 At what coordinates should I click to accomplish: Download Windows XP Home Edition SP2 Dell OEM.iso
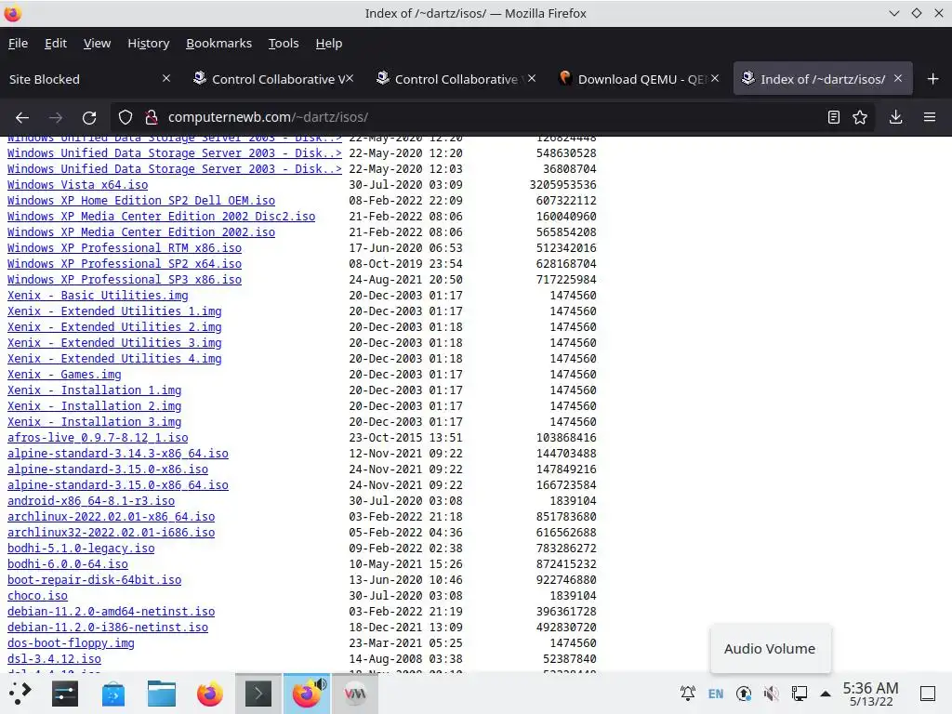[141, 201]
